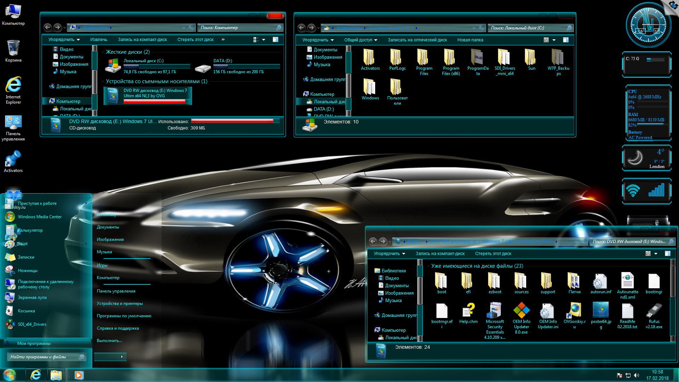Click Стереть этот диск in DVD window
679x382 pixels.
(x=493, y=254)
